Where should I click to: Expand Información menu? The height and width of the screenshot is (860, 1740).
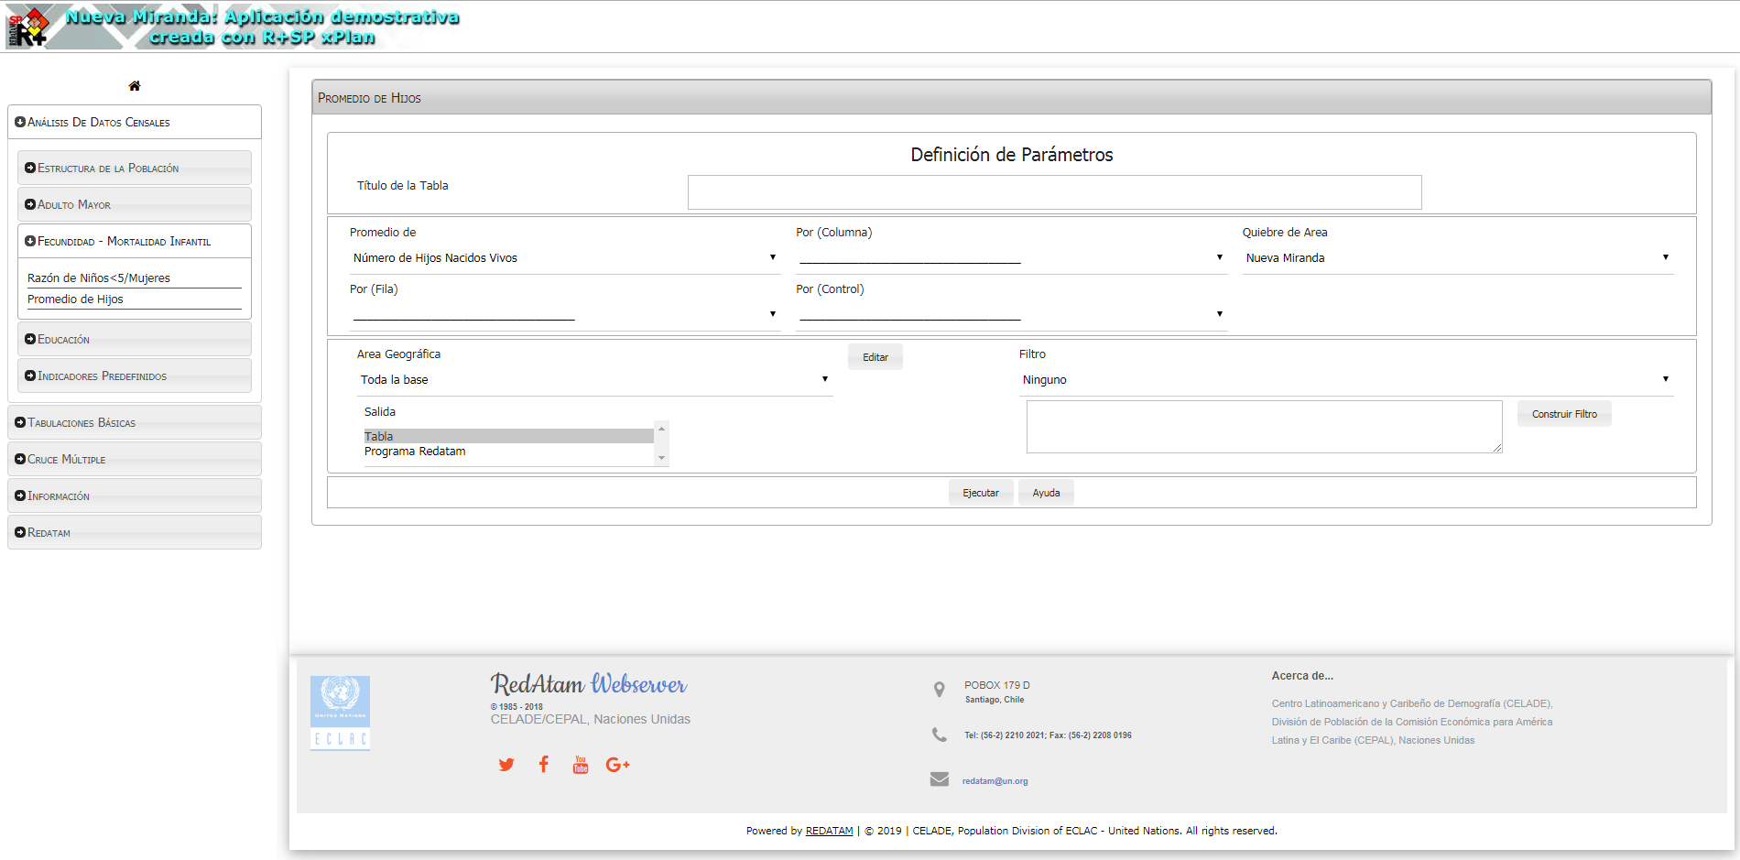point(135,495)
